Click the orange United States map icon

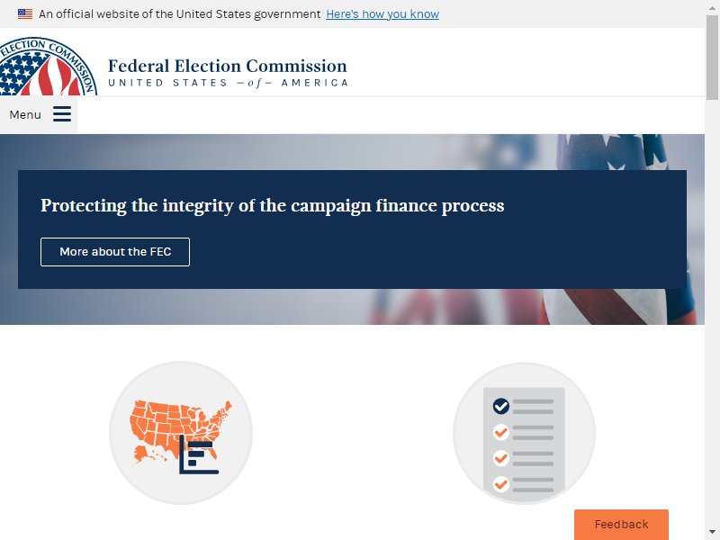coord(181,433)
